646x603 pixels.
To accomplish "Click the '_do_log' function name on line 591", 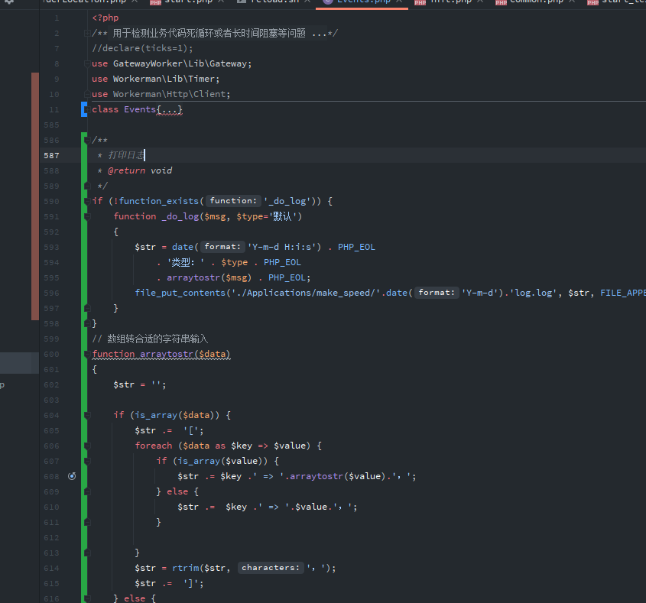I will coord(180,216).
